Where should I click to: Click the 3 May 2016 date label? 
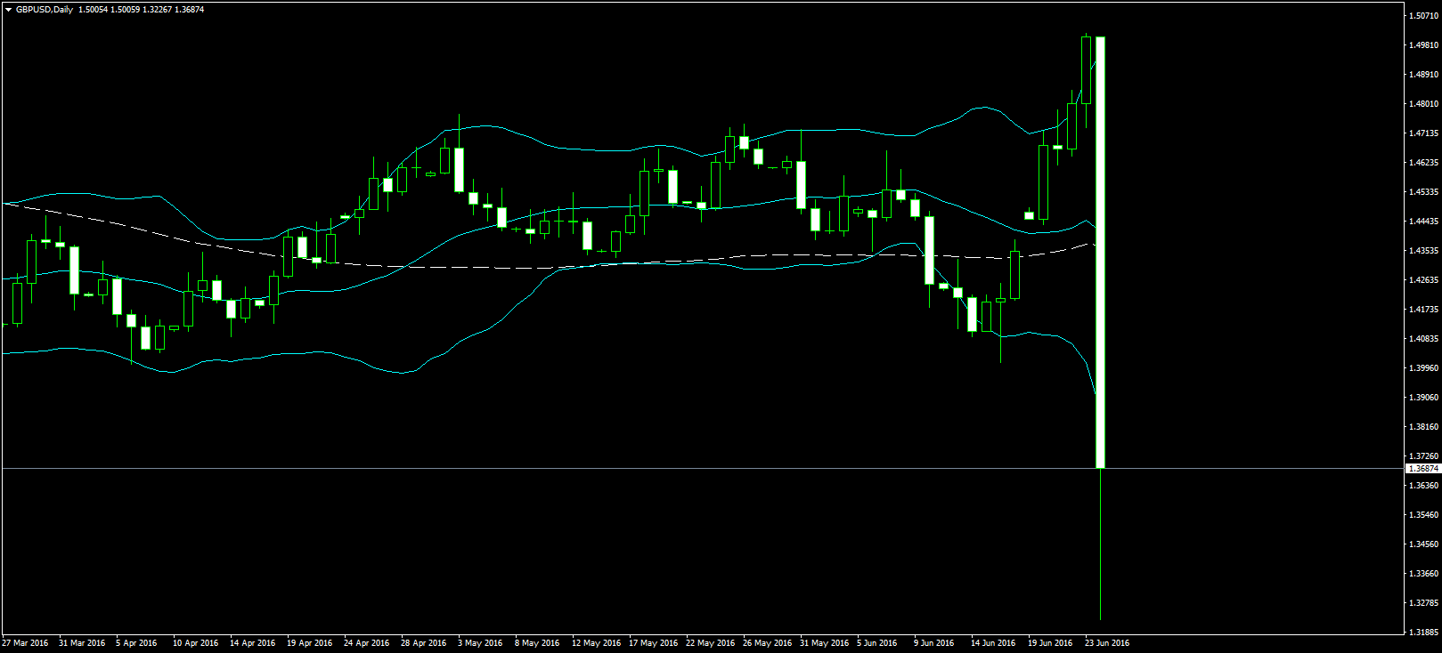pyautogui.click(x=480, y=643)
